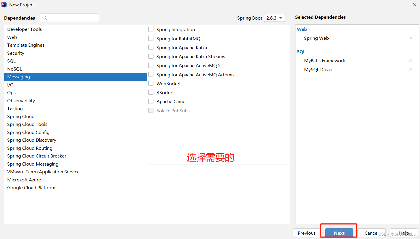Viewport: 420px width, 239px height.
Task: Select the Google Cloud Platform category
Action: point(76,187)
